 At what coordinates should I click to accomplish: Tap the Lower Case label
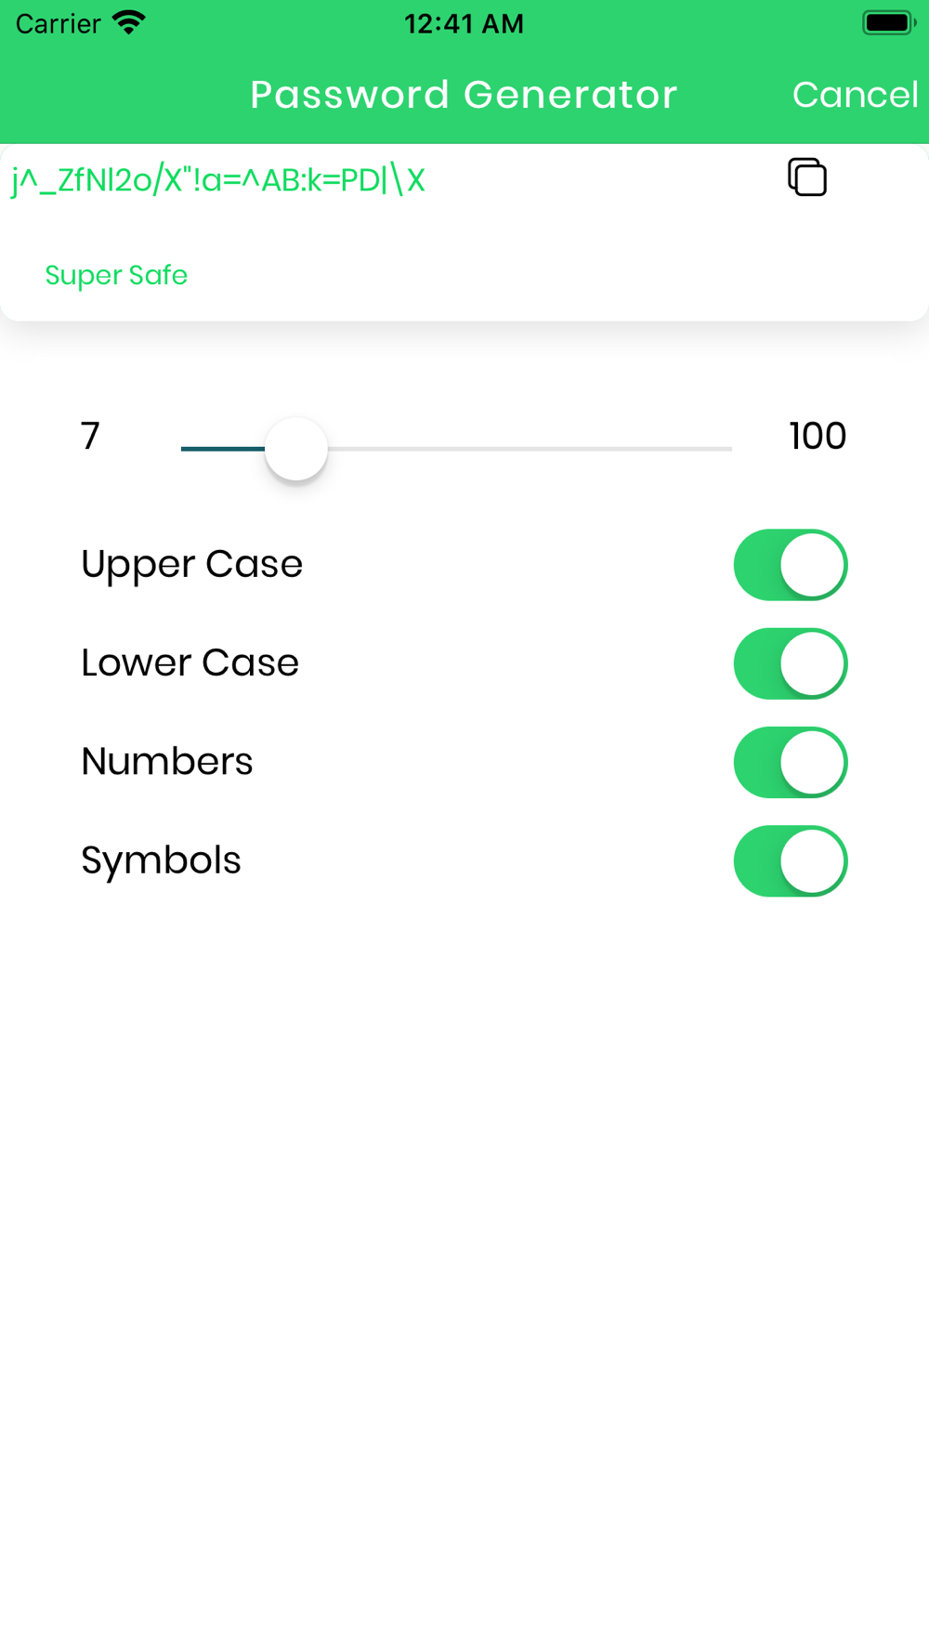click(x=190, y=662)
